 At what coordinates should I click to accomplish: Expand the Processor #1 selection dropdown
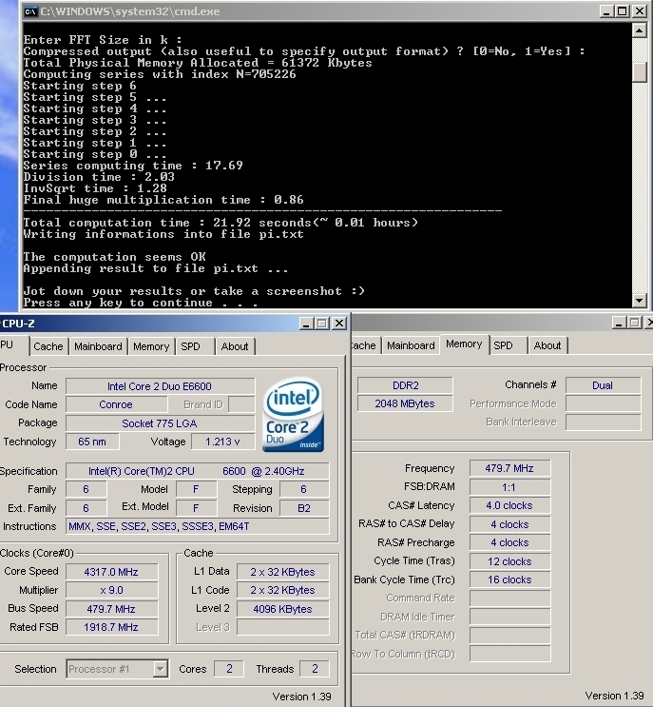[x=160, y=669]
